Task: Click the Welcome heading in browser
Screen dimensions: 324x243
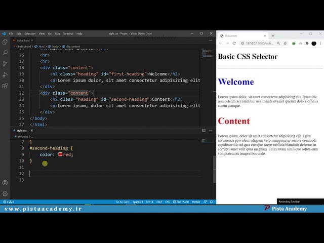Action: click(x=236, y=82)
